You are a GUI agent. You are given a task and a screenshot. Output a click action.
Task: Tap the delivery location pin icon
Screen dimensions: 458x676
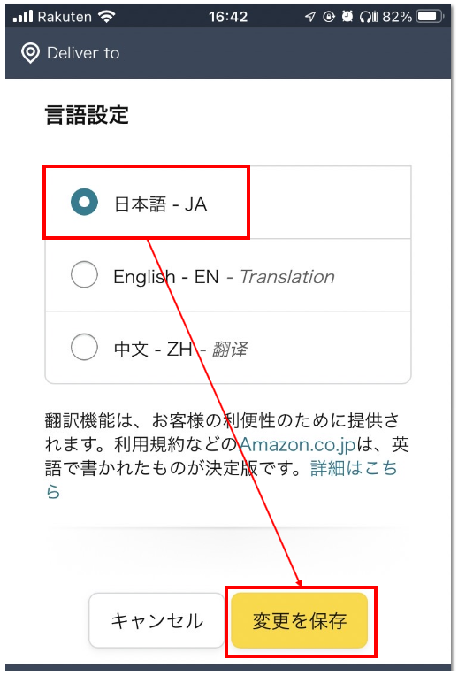[x=30, y=53]
